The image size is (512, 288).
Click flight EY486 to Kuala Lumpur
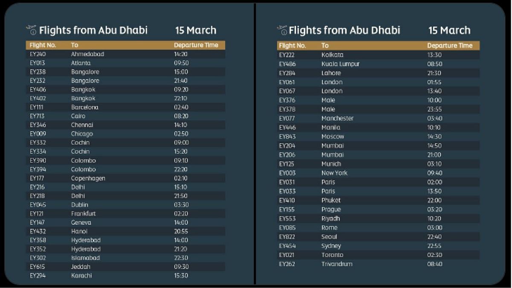tap(378, 64)
